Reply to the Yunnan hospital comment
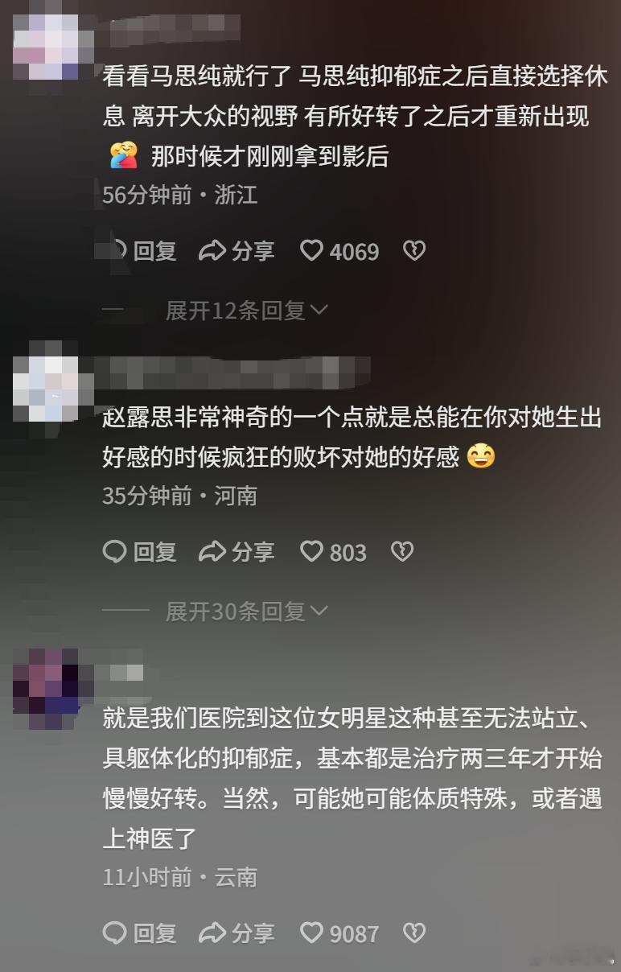The width and height of the screenshot is (621, 972). pyautogui.click(x=140, y=933)
